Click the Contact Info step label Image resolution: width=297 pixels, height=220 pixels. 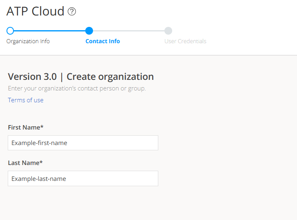pyautogui.click(x=103, y=41)
